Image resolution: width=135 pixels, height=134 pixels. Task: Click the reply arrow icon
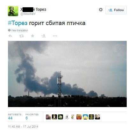pyautogui.click(x=11, y=36)
